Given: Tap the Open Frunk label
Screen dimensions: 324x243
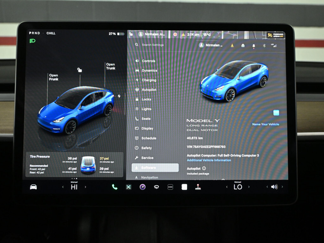Looking at the screenshot, I should pyautogui.click(x=53, y=77).
